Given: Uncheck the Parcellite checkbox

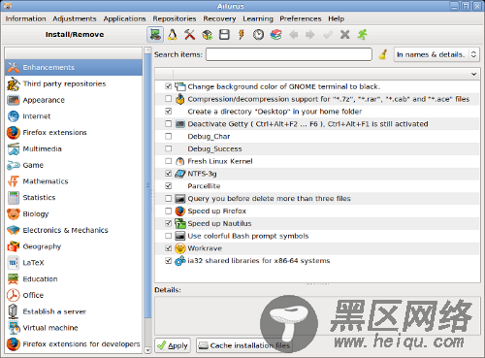Looking at the screenshot, I should [x=168, y=186].
